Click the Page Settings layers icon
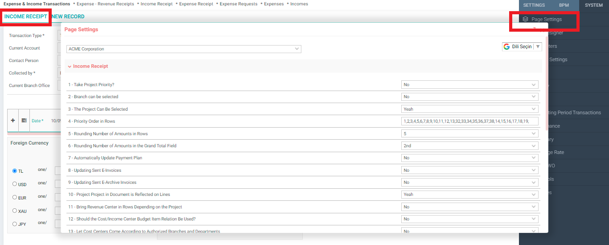Image resolution: width=609 pixels, height=245 pixels. point(525,20)
